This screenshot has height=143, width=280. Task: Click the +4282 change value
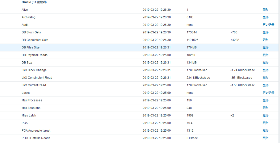coord(235,40)
